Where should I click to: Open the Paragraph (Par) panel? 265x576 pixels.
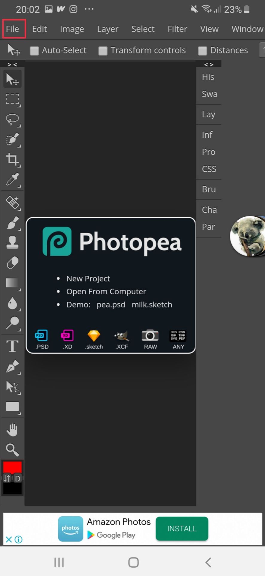tap(208, 227)
